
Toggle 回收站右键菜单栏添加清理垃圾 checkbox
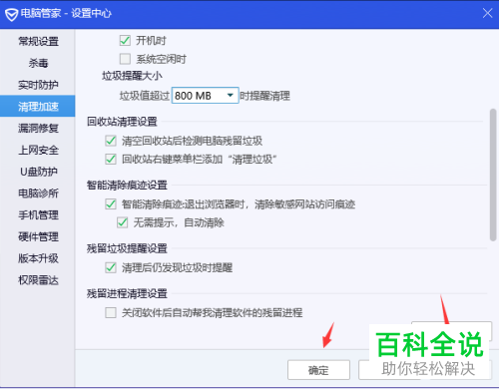111,159
